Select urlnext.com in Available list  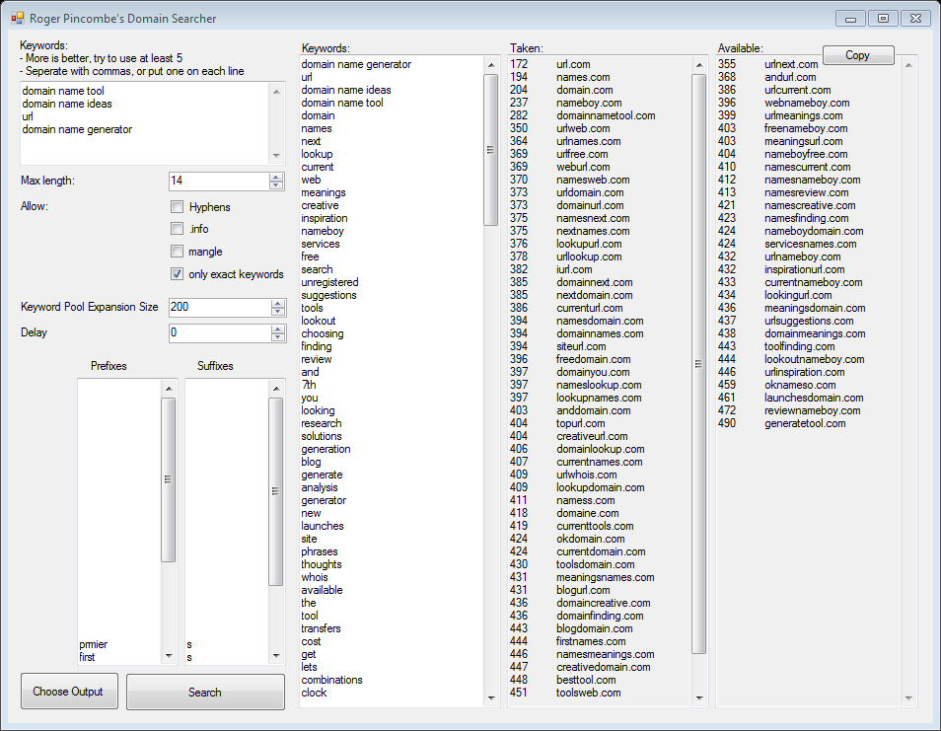pos(791,64)
